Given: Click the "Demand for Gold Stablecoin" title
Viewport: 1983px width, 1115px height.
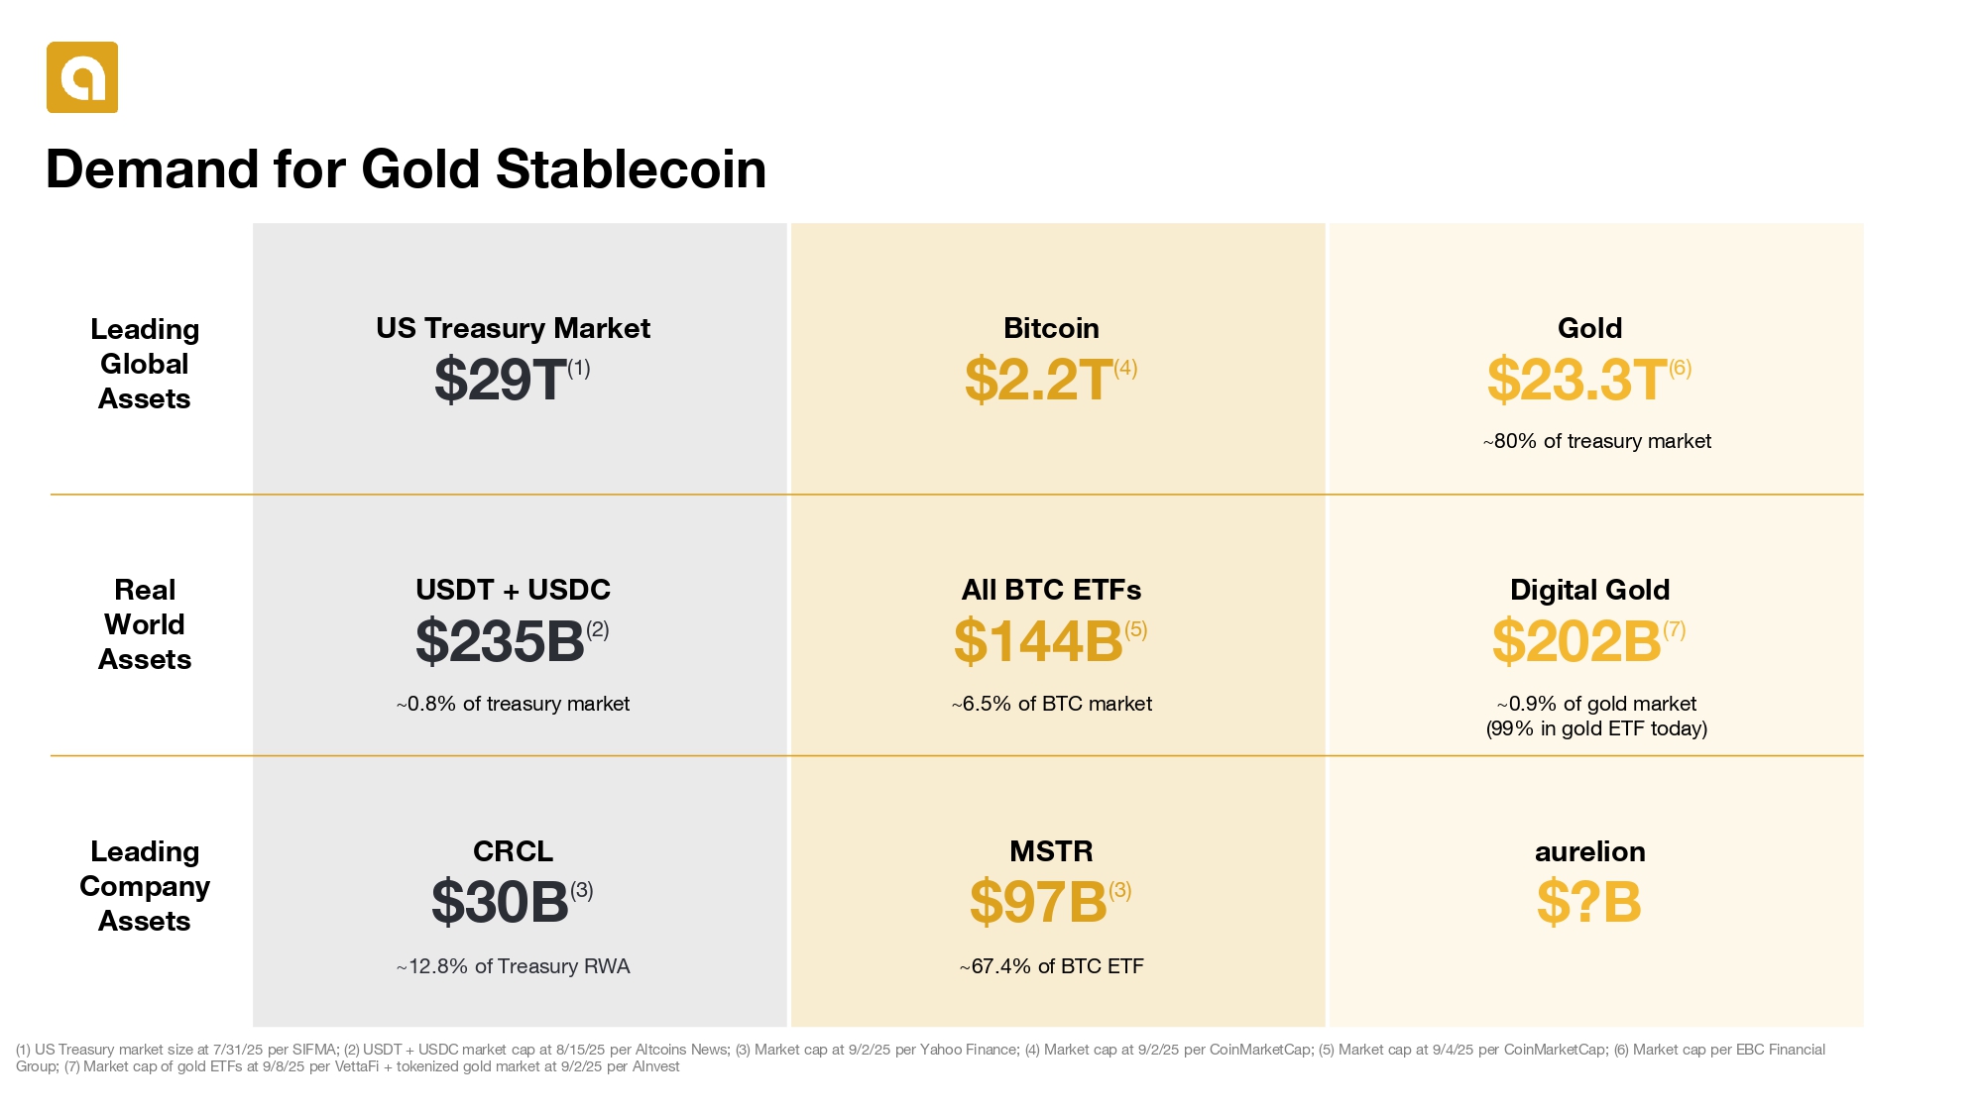Looking at the screenshot, I should 406,168.
